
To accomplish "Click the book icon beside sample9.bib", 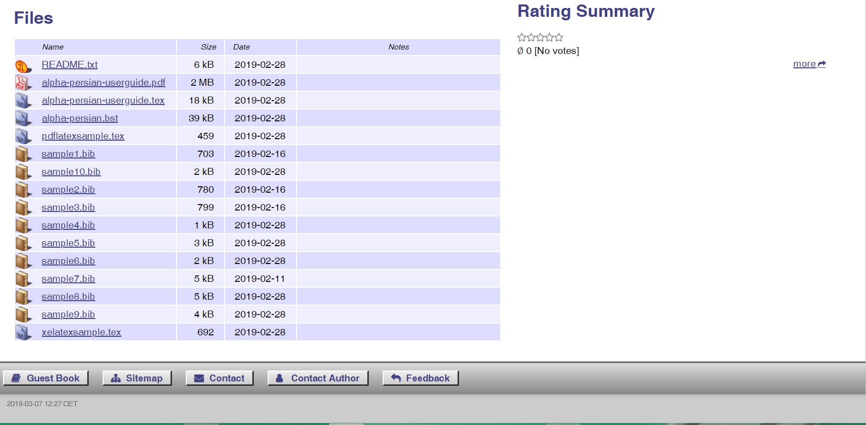I will click(x=22, y=315).
